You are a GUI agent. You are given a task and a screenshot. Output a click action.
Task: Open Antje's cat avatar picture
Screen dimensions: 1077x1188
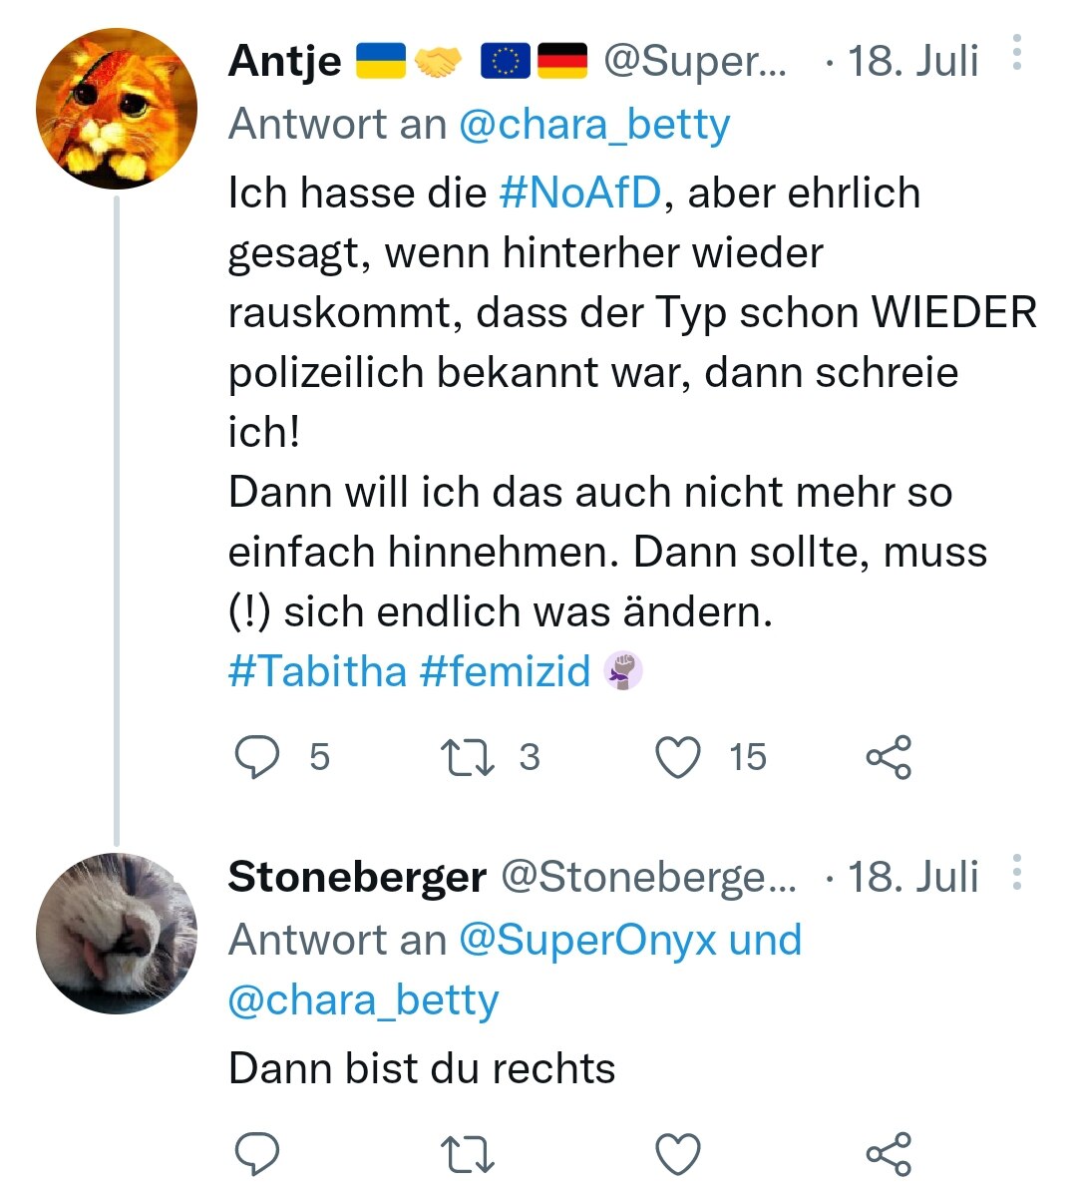(x=117, y=103)
